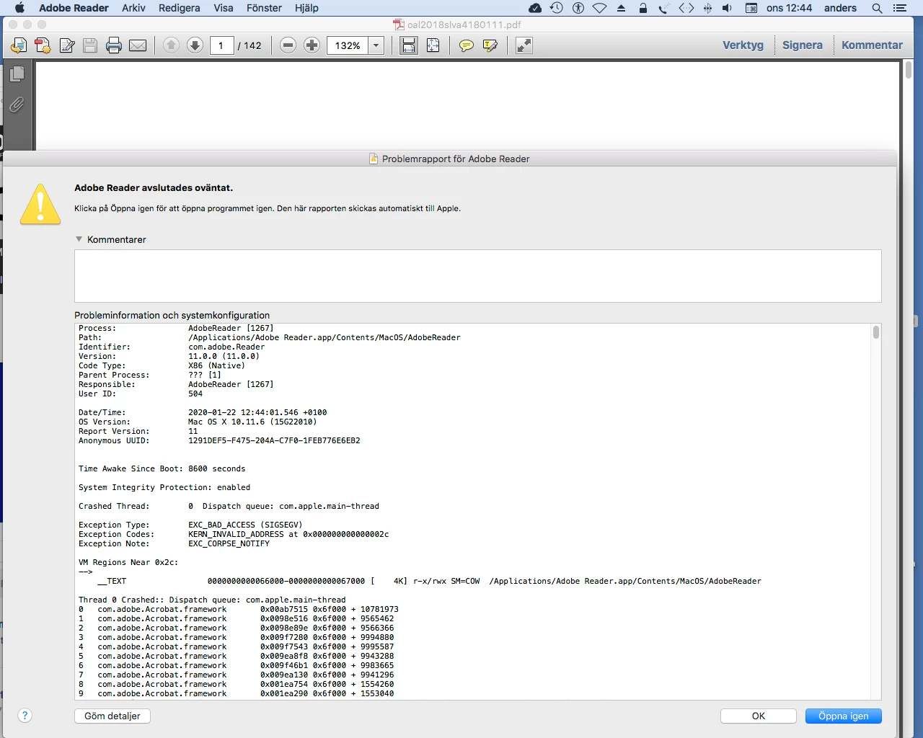Collapse the Kommentarer disclosure triangle
This screenshot has width=923, height=738.
click(x=79, y=239)
